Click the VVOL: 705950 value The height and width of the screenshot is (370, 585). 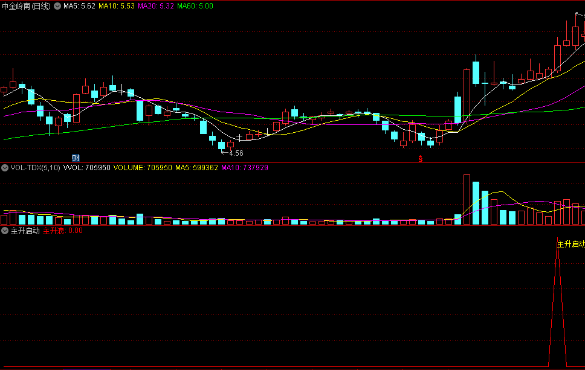click(87, 168)
